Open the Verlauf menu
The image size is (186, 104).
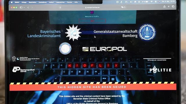[51, 2]
